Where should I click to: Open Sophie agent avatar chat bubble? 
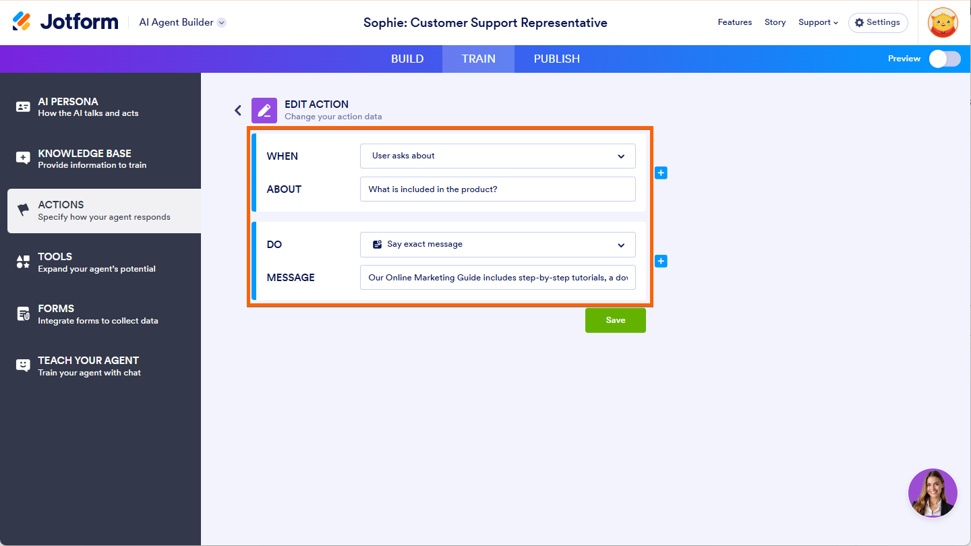click(933, 493)
